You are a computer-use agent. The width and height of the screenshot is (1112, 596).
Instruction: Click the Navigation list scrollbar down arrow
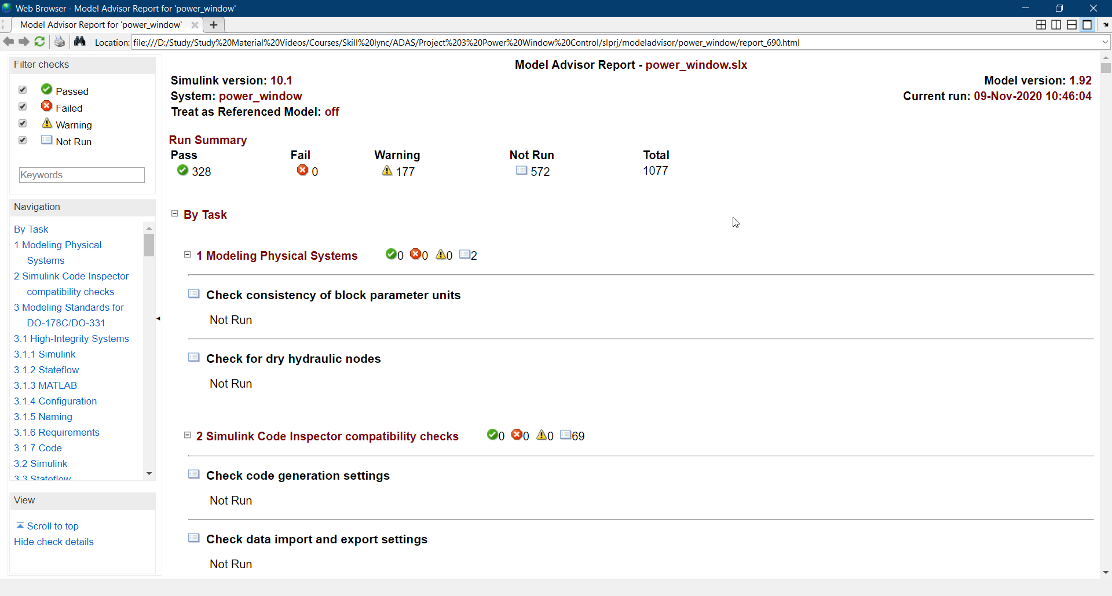point(149,473)
